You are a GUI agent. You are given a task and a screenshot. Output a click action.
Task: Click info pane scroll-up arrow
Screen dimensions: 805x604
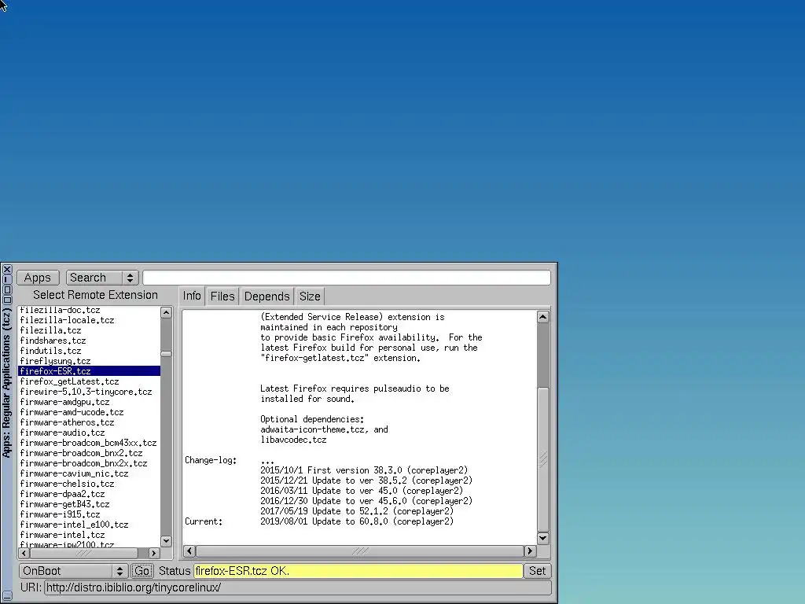(543, 317)
